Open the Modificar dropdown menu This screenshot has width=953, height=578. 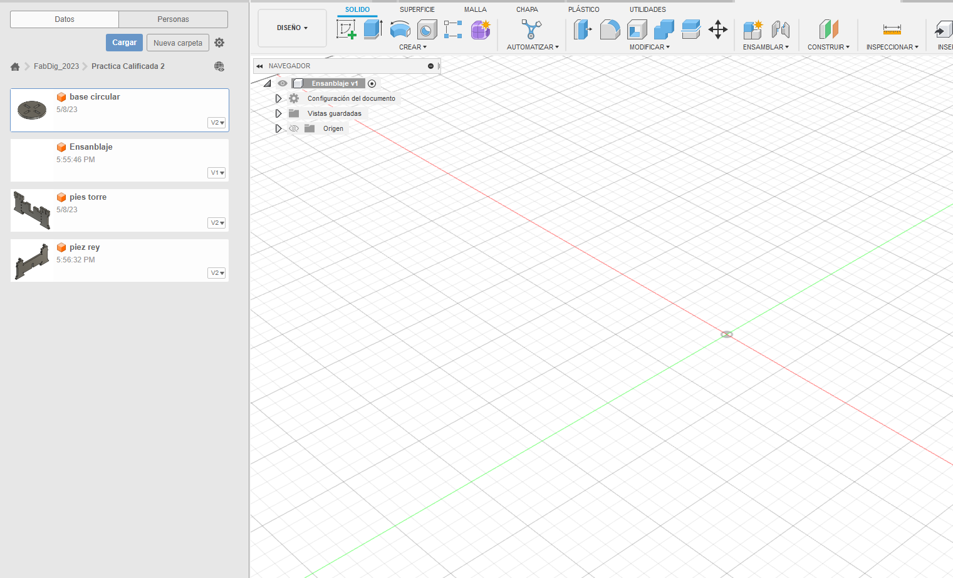click(x=650, y=47)
